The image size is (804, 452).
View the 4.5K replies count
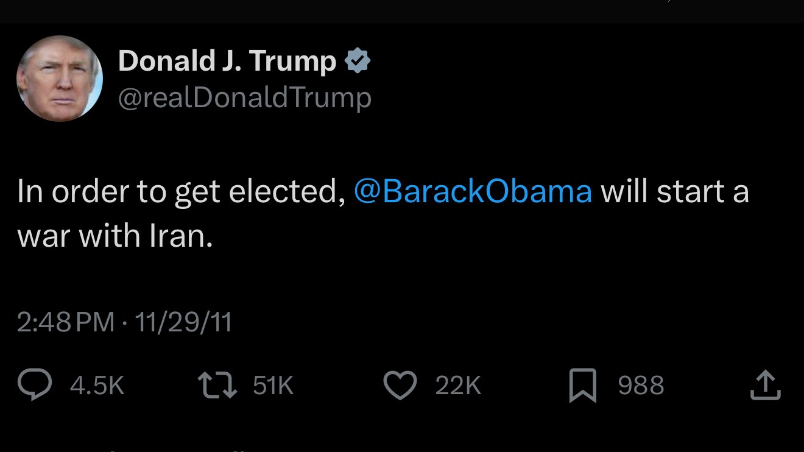(x=97, y=386)
